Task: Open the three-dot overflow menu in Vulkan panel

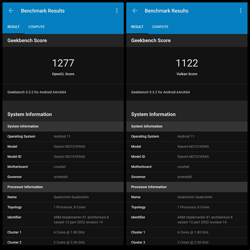Action: click(241, 11)
